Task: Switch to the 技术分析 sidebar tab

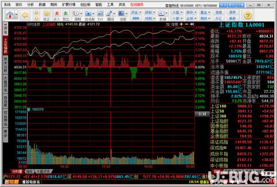Action: [x=6, y=64]
